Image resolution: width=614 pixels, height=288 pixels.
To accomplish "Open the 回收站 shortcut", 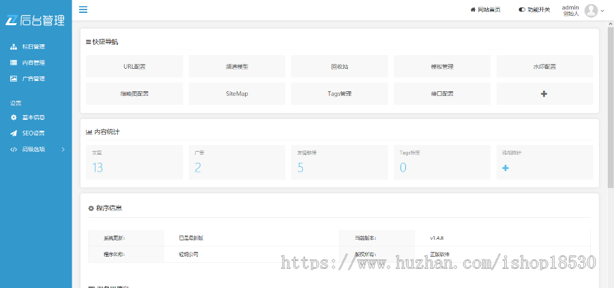I will tap(340, 67).
